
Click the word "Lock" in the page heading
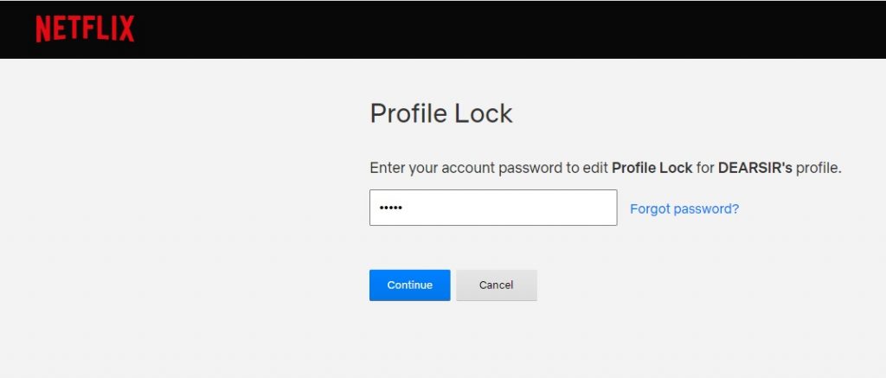click(484, 113)
